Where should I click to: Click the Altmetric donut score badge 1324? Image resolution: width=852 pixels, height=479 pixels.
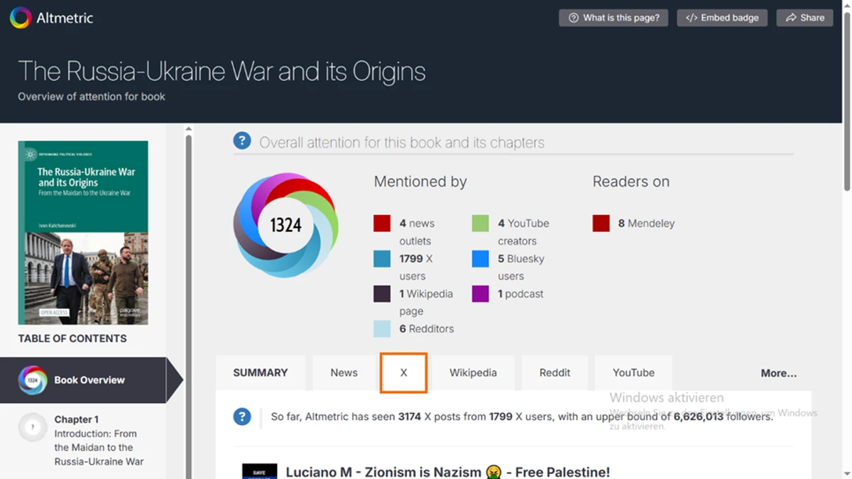point(285,225)
